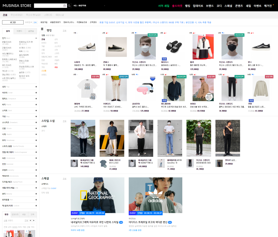Open 코디 in the top navigation
Screen dimensions: 278x237
pos(219,6)
